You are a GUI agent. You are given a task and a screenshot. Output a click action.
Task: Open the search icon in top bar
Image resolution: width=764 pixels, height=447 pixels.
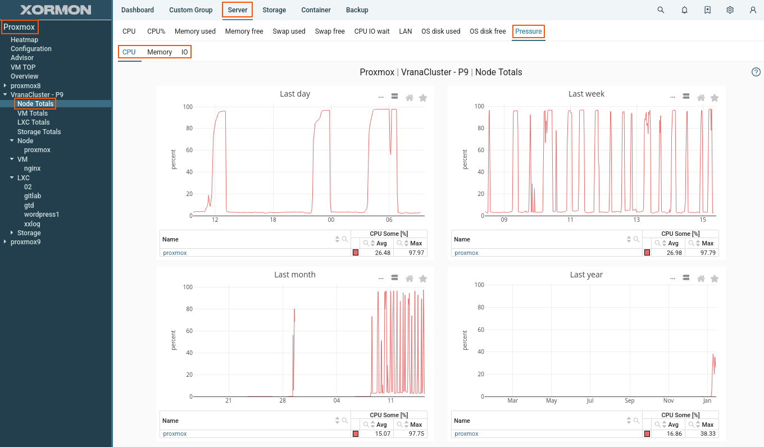[x=661, y=10]
